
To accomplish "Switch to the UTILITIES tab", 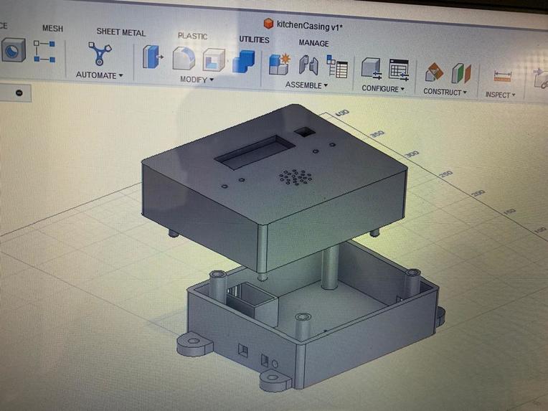I will tap(254, 39).
